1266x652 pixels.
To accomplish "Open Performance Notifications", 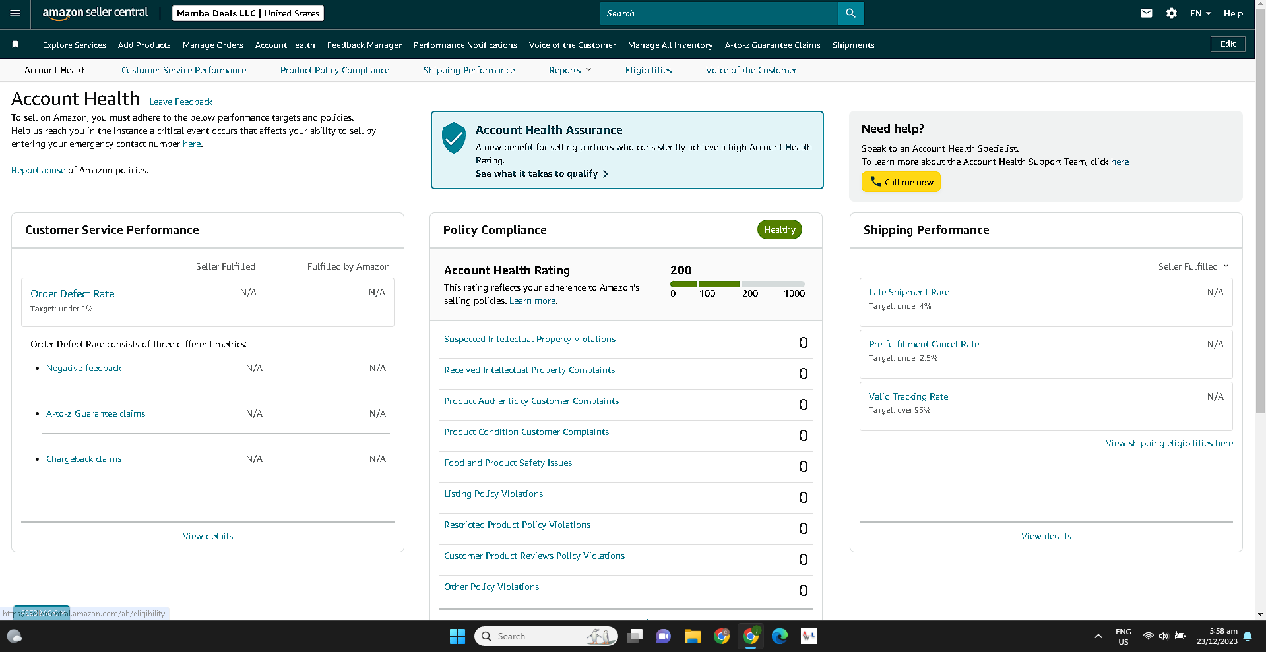I will pyautogui.click(x=465, y=45).
